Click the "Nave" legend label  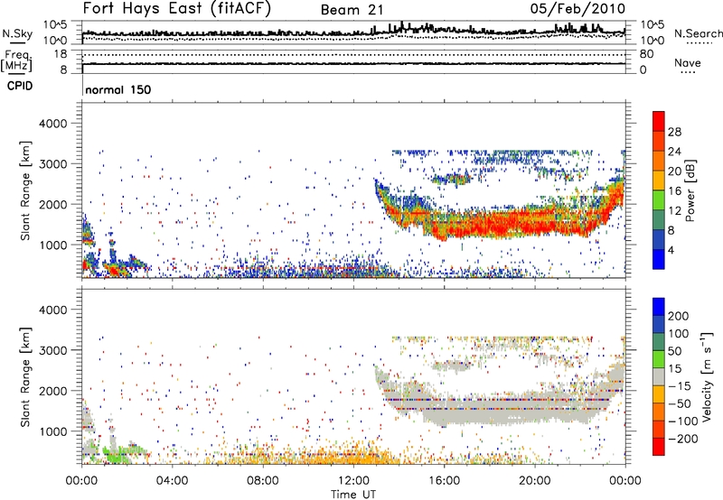pyautogui.click(x=688, y=62)
